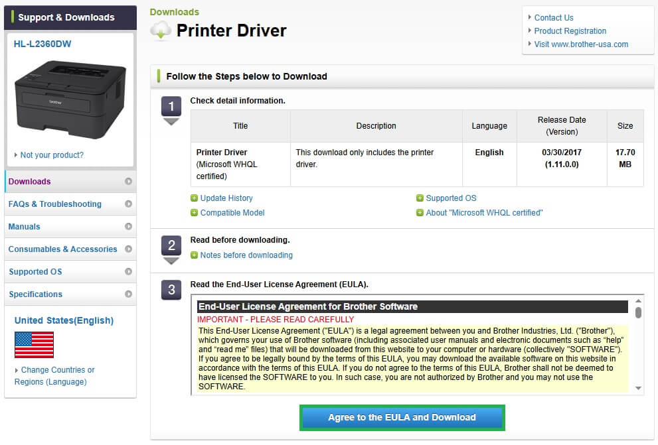The height and width of the screenshot is (445, 658).
Task: Click the EULA scrollbar up arrow
Action: [638, 301]
